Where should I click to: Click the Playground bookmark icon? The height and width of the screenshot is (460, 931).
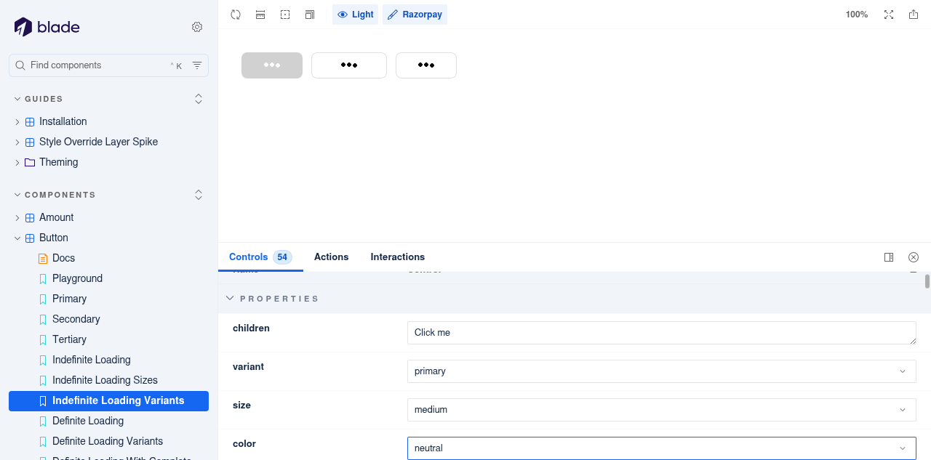43,278
